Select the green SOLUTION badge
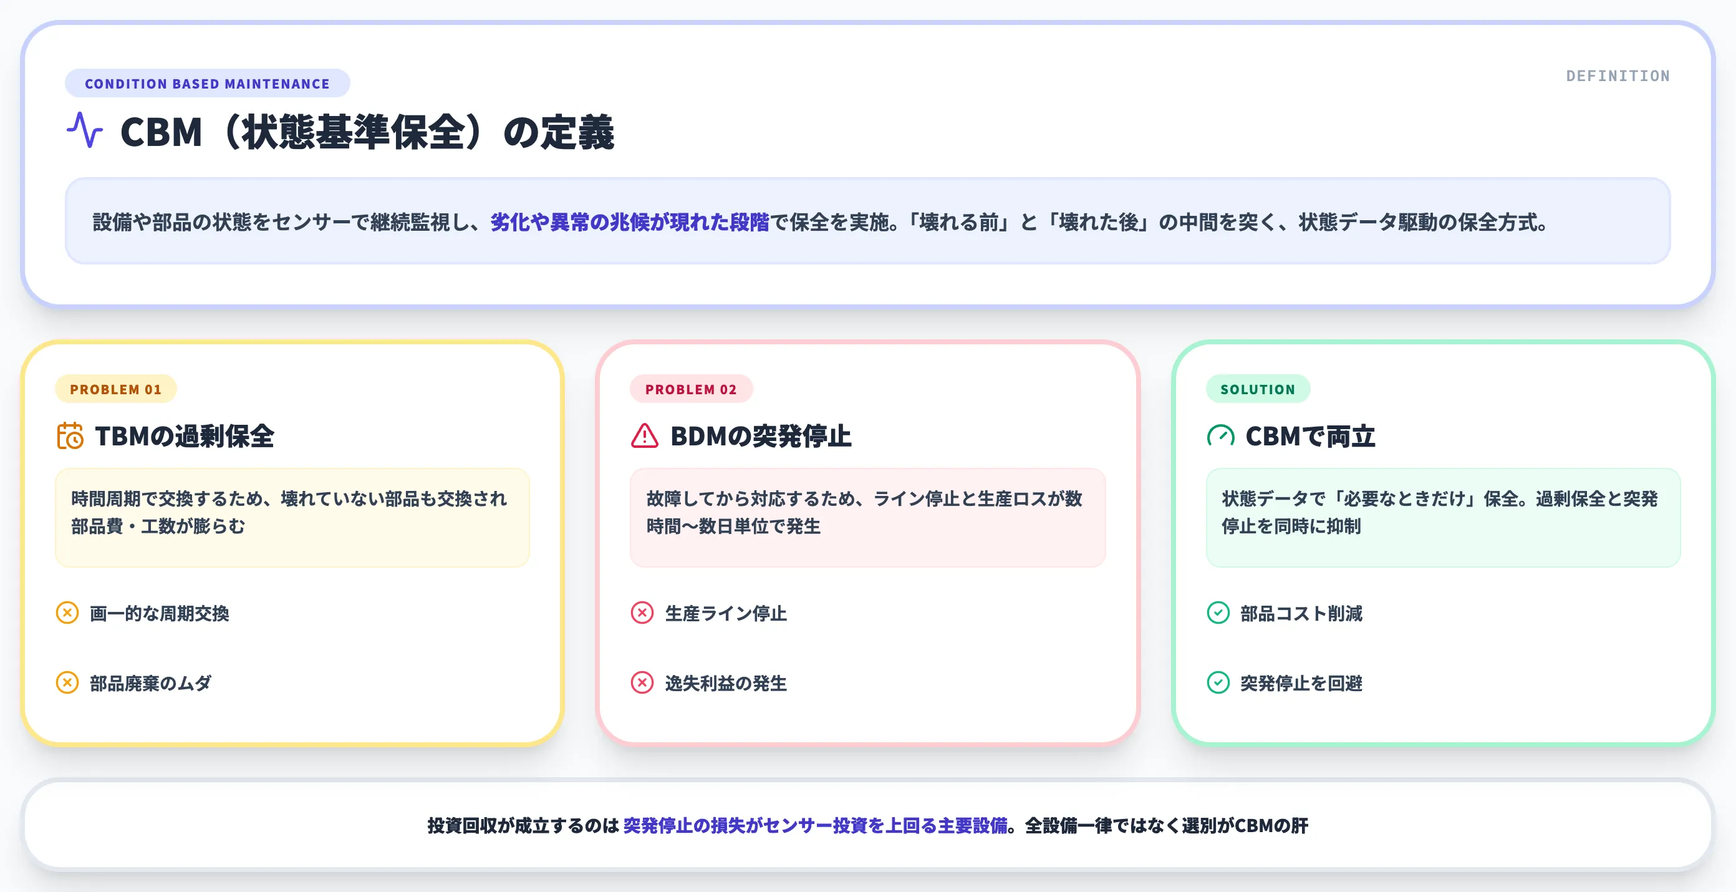The height and width of the screenshot is (892, 1736). click(1258, 389)
